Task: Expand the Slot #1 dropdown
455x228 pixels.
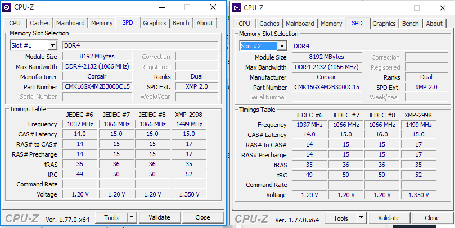Action: pyautogui.click(x=52, y=45)
